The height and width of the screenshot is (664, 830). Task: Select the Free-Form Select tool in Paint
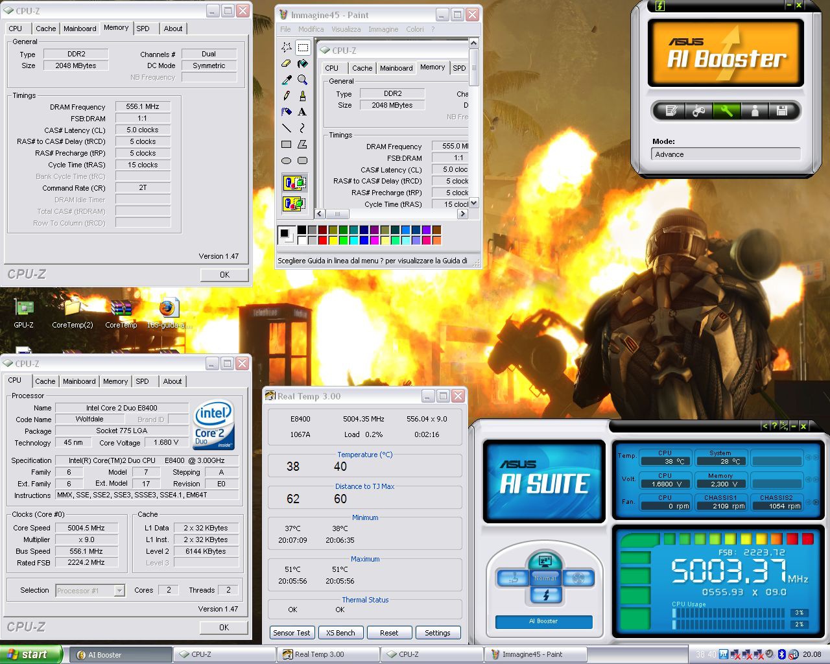click(x=286, y=47)
